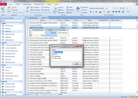Uncheck the Price column checkbox
Image resolution: width=138 pixels, height=98 pixels.
coord(53,54)
